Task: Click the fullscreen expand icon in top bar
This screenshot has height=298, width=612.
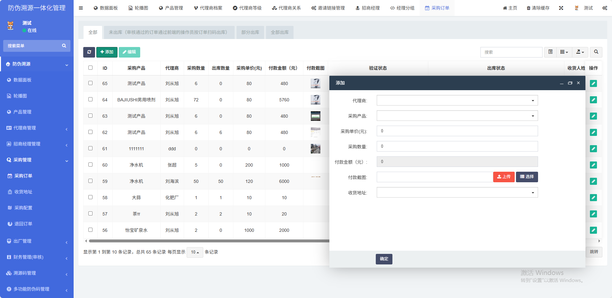Action: pyautogui.click(x=561, y=8)
